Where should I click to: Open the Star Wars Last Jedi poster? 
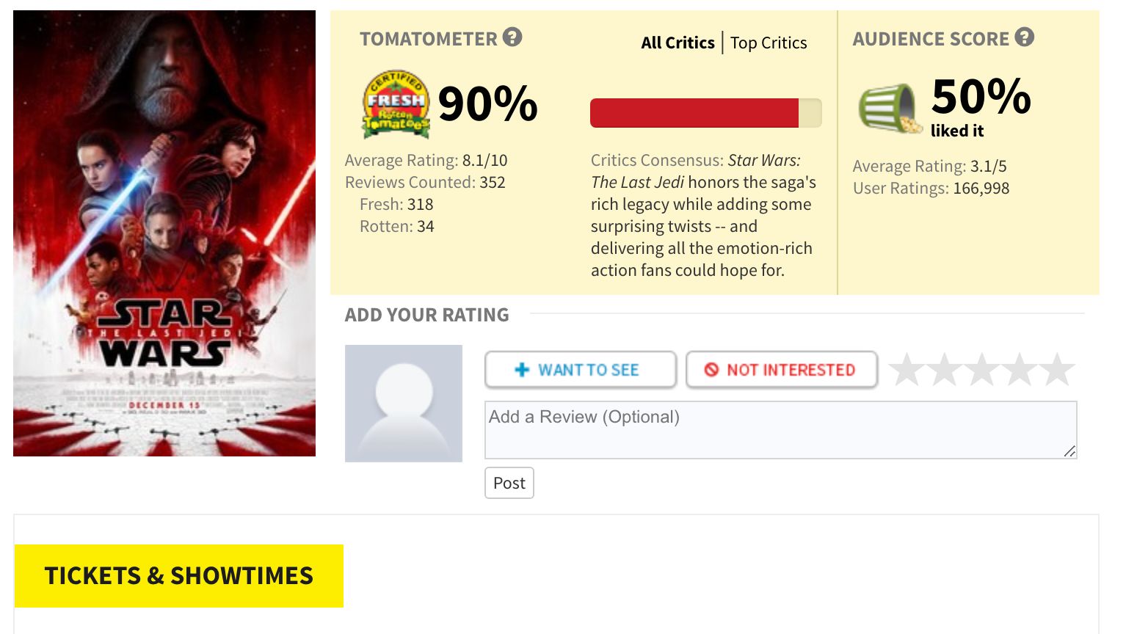tap(164, 233)
